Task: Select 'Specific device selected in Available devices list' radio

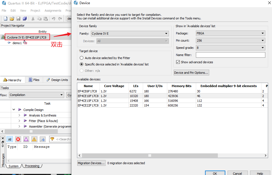Action: pos(81,64)
